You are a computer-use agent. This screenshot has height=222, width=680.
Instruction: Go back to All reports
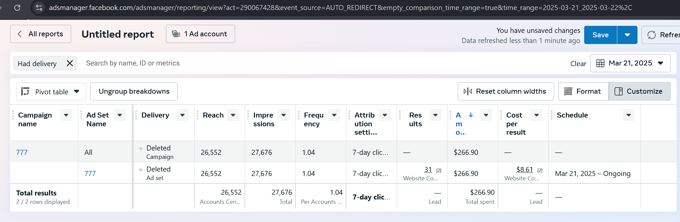point(40,34)
